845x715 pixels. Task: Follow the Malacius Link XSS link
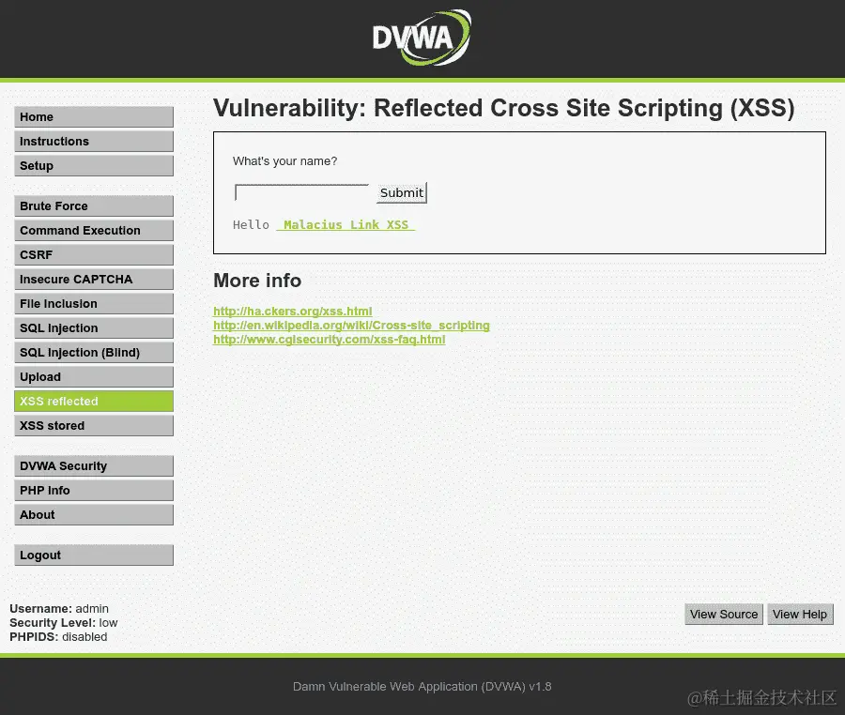(346, 224)
